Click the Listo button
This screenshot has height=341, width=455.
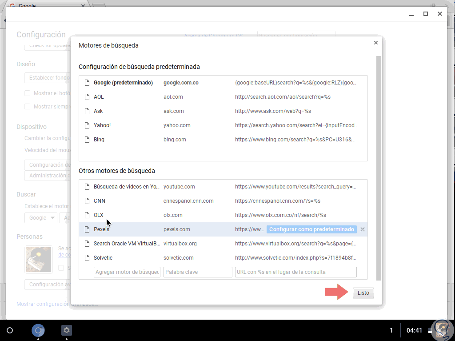click(x=363, y=293)
